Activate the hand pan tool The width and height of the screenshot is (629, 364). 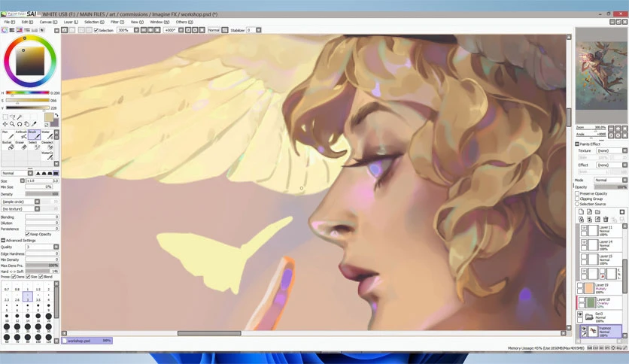(x=26, y=124)
